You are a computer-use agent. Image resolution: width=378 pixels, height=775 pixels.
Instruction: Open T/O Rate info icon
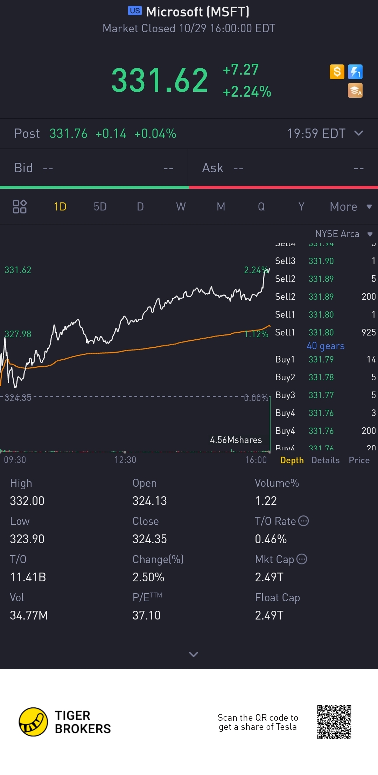pyautogui.click(x=303, y=521)
